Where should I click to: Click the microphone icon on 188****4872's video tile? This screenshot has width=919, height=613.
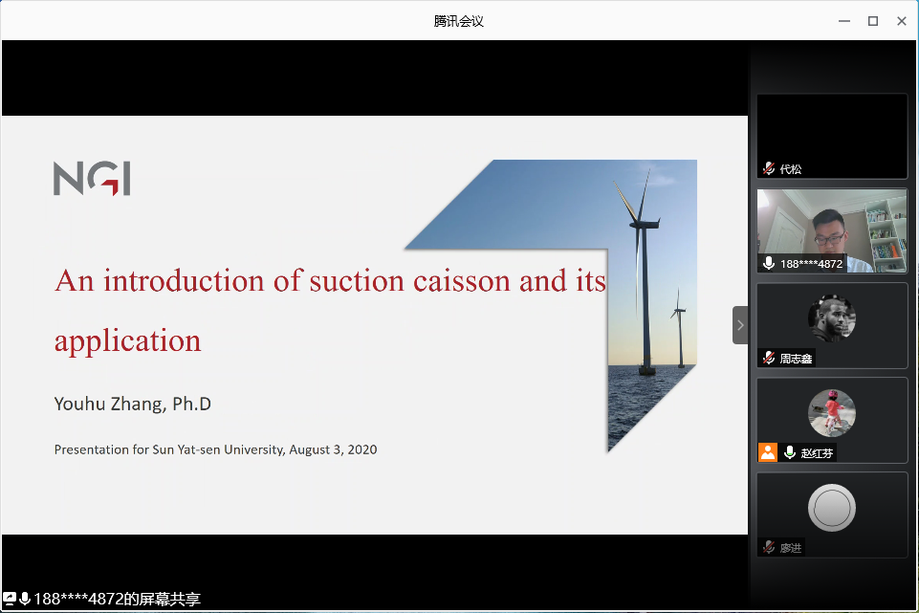[x=769, y=263]
